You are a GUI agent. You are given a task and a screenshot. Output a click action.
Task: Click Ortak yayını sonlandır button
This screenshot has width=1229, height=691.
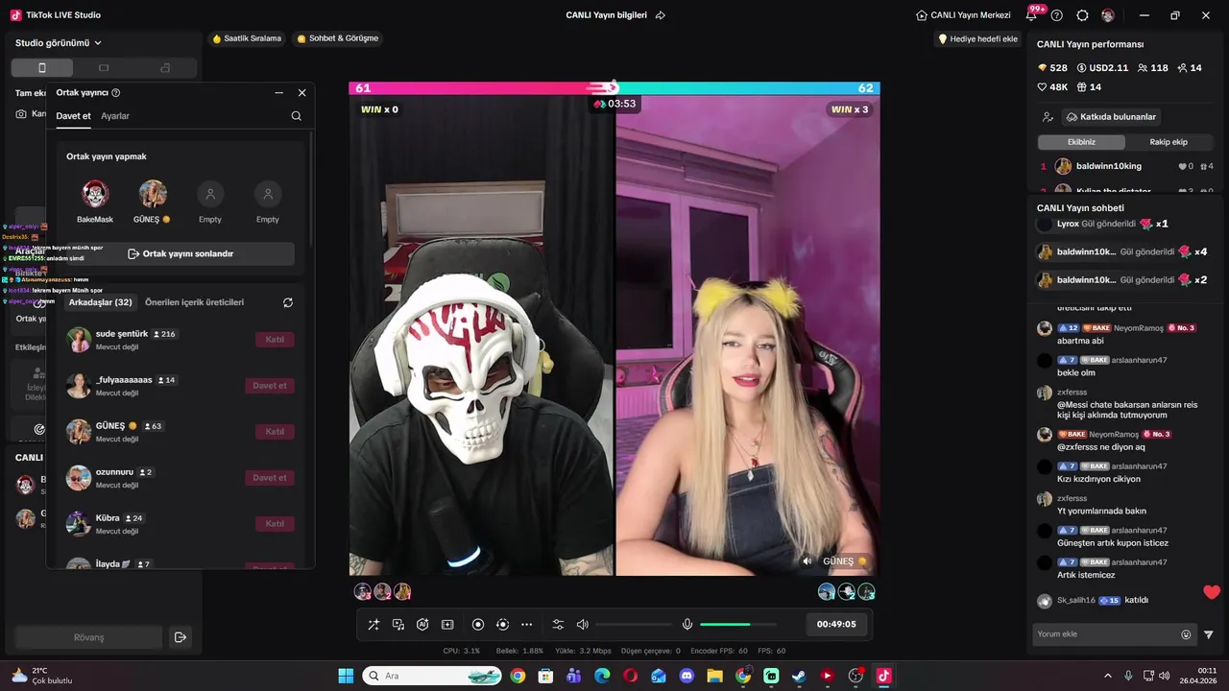[181, 253]
